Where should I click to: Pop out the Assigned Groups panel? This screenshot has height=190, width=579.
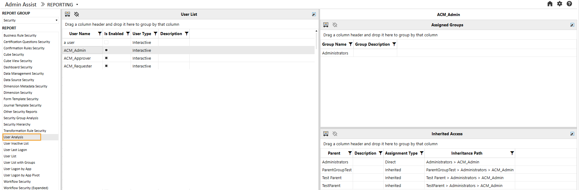click(x=572, y=25)
